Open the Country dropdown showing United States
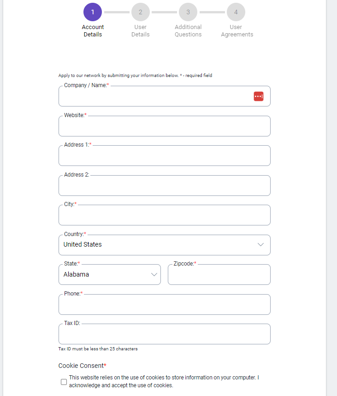The height and width of the screenshot is (396, 337). point(165,245)
